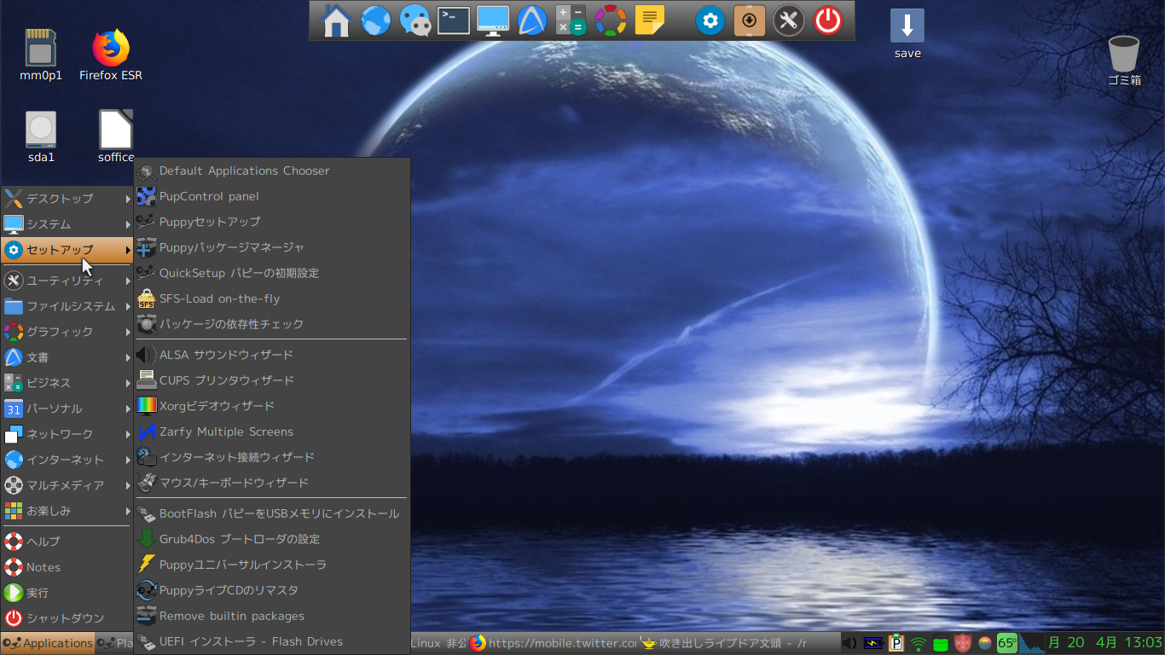
Task: Click the speaker volume tray icon
Action: tap(849, 643)
